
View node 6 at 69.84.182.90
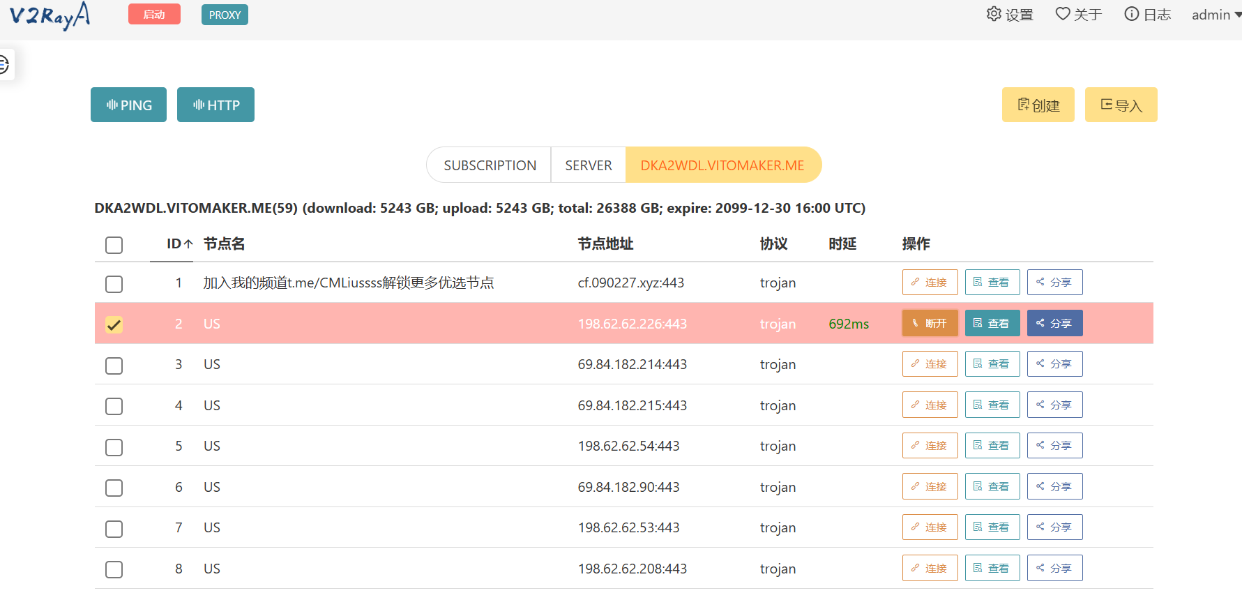(992, 486)
